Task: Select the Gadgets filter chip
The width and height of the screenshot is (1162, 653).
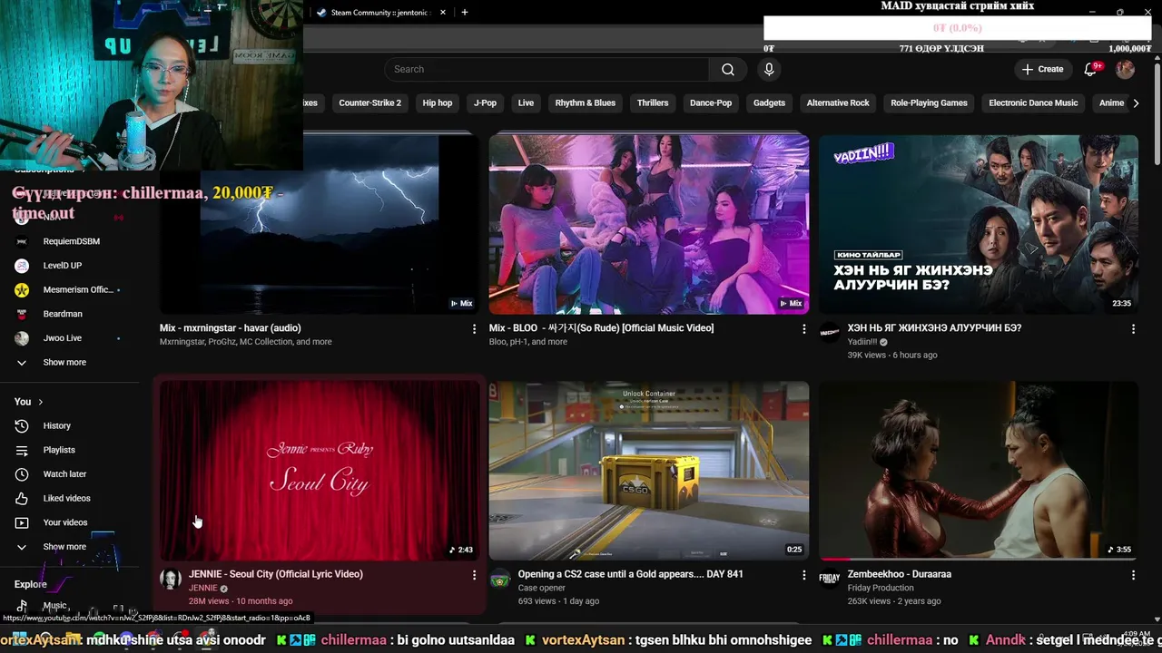Action: (769, 103)
